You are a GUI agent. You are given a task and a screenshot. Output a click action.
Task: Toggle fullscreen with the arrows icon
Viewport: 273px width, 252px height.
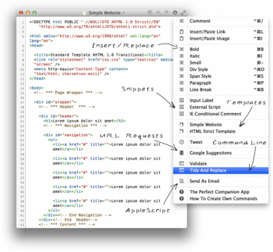pyautogui.click(x=183, y=13)
